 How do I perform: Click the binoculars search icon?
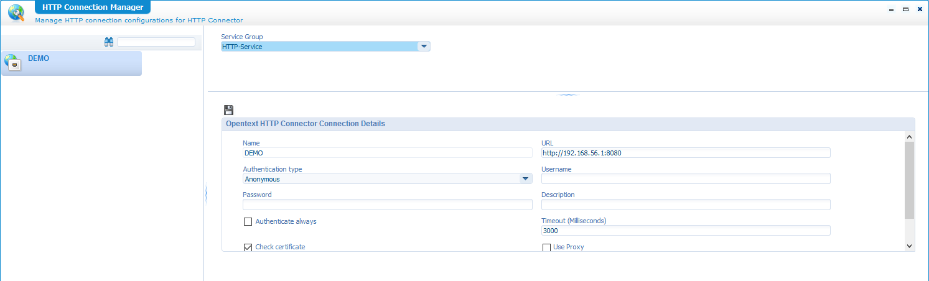coord(109,42)
